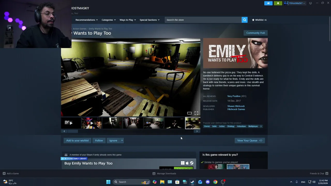The image size is (331, 186).
Task: Open Microsoft Store from the taskbar
Action: pyautogui.click(x=177, y=182)
